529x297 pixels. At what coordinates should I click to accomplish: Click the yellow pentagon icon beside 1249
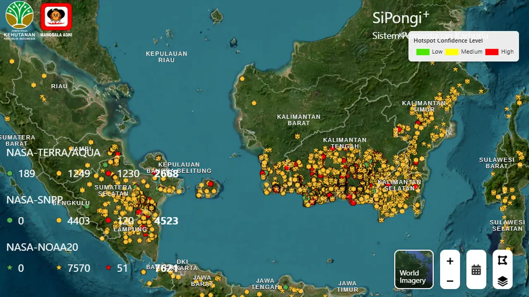coord(59,173)
